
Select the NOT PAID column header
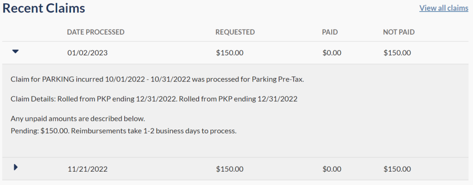click(399, 32)
